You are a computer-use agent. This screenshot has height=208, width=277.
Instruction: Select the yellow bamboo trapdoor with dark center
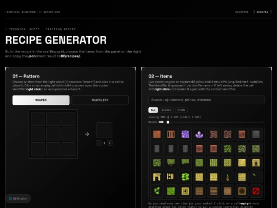click(185, 191)
